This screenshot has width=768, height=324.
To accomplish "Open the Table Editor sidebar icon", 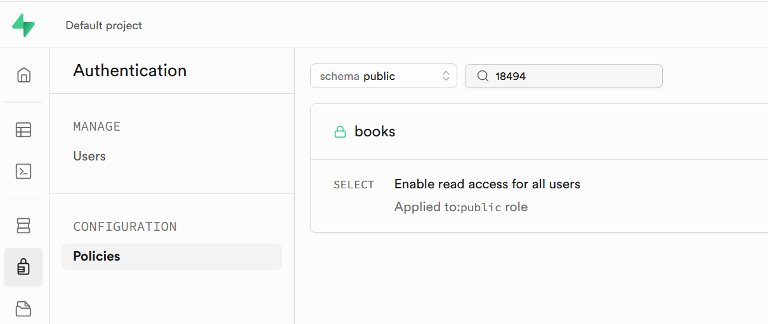I will (x=23, y=130).
